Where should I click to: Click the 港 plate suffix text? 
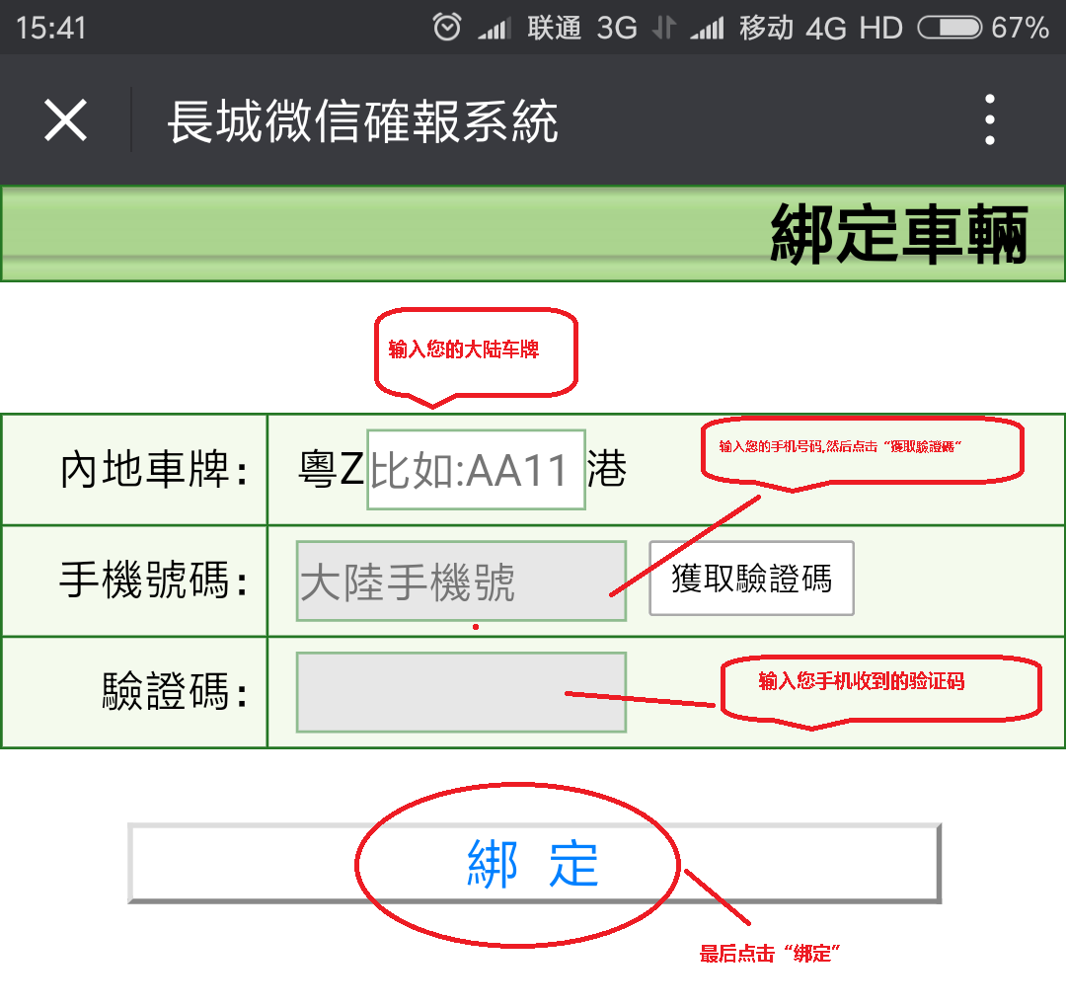607,469
